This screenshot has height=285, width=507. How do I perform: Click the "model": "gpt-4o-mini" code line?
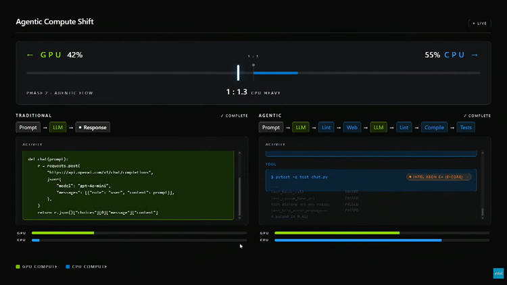tap(84, 186)
